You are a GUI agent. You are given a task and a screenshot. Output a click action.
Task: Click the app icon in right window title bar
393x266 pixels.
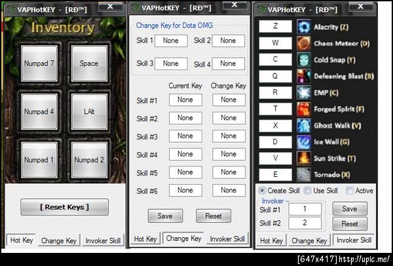coord(261,10)
